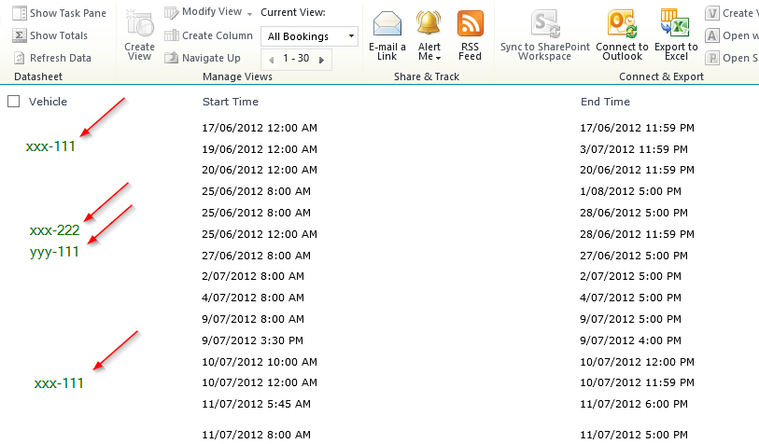The height and width of the screenshot is (444, 759).
Task: Select start time 2/07/2012 8:00 AM
Action: [253, 276]
